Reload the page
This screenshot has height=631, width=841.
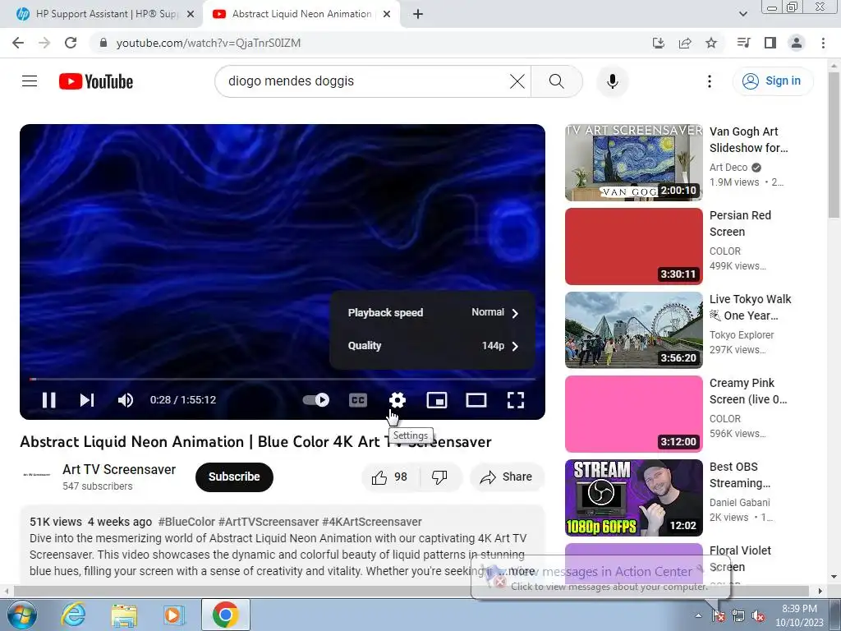(71, 43)
